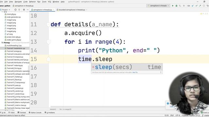Click the warnings indicator in editor corner
This screenshot has height=117, width=209.
pos(204,14)
